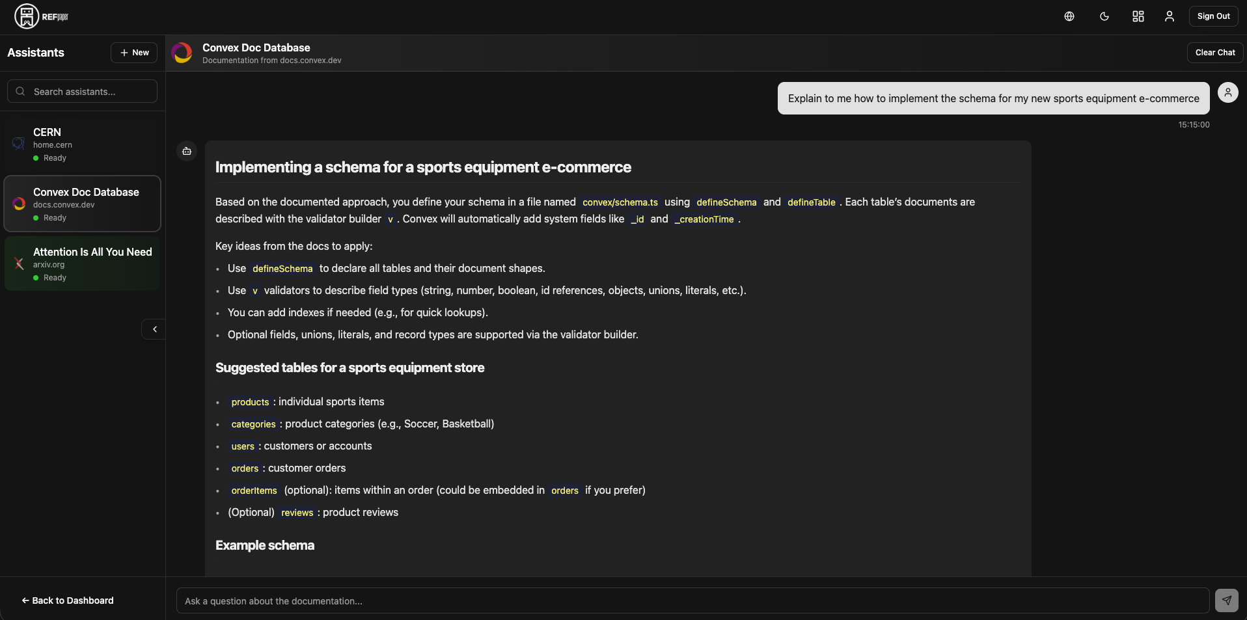The width and height of the screenshot is (1247, 620).
Task: Click the Sign Out button
Action: tap(1213, 16)
